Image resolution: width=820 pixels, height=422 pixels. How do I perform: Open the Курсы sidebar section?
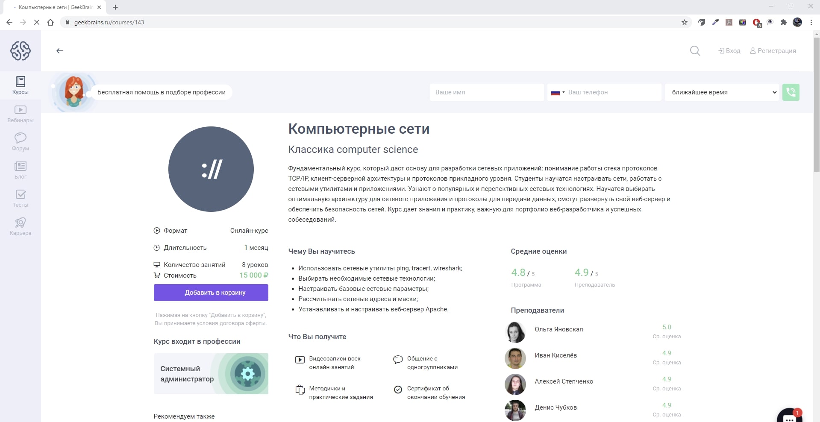[x=21, y=85]
